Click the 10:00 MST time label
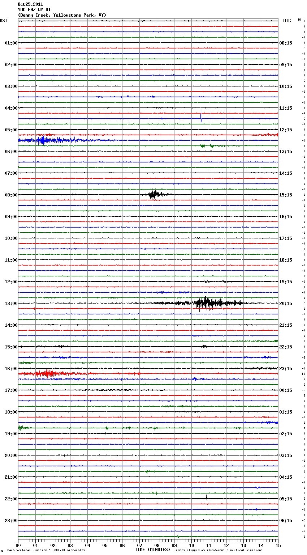 click(11, 238)
